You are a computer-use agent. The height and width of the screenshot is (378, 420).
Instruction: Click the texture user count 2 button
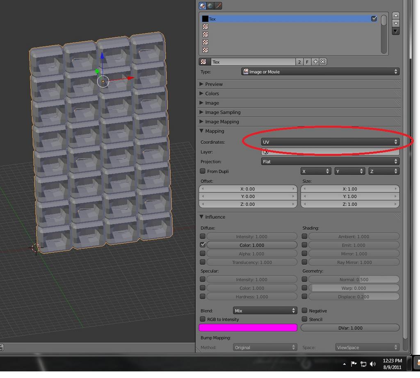pyautogui.click(x=299, y=62)
